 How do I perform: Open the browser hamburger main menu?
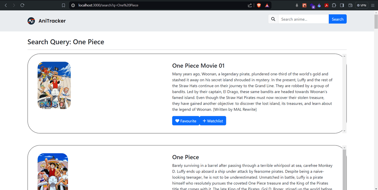(x=372, y=5)
